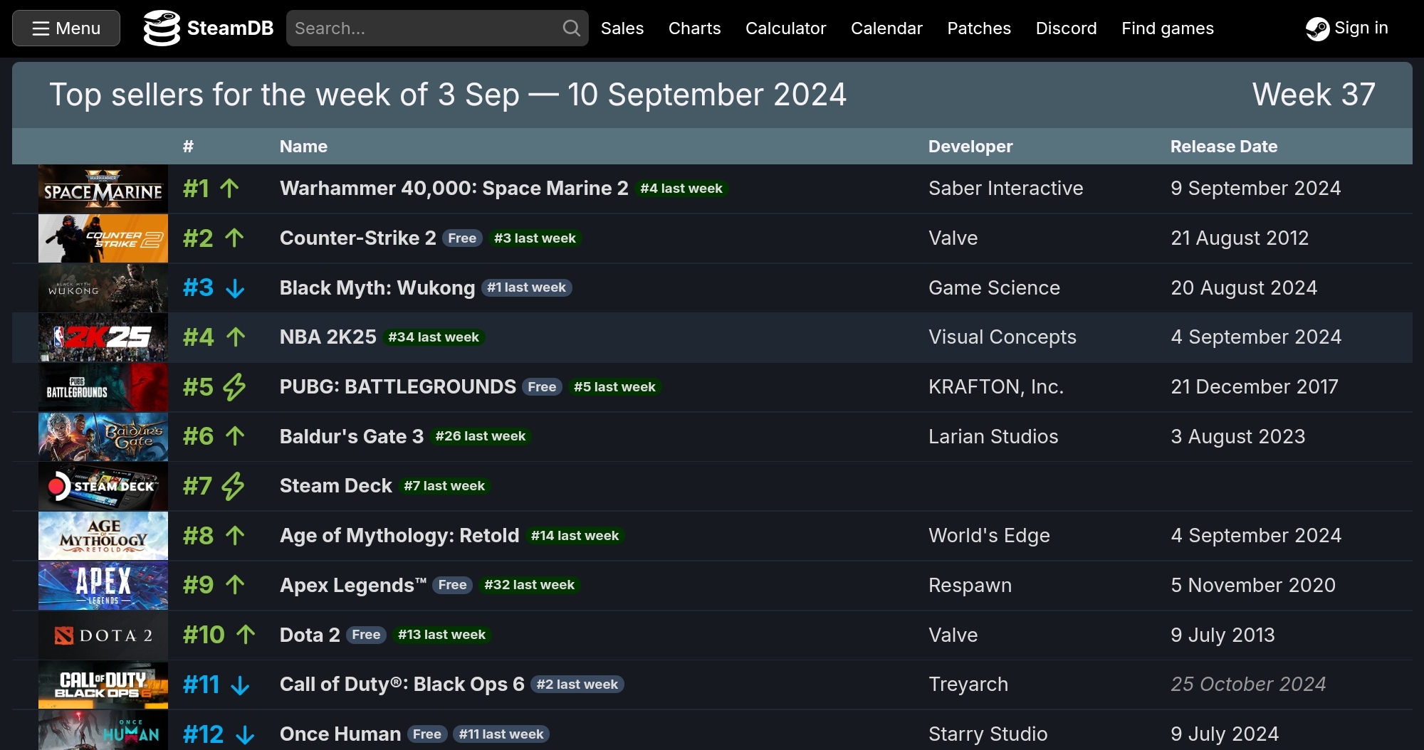Click '25 October 2024' release date
This screenshot has height=750, width=1424.
(1248, 685)
